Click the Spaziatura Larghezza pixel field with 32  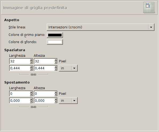pyautogui.click(x=20, y=61)
